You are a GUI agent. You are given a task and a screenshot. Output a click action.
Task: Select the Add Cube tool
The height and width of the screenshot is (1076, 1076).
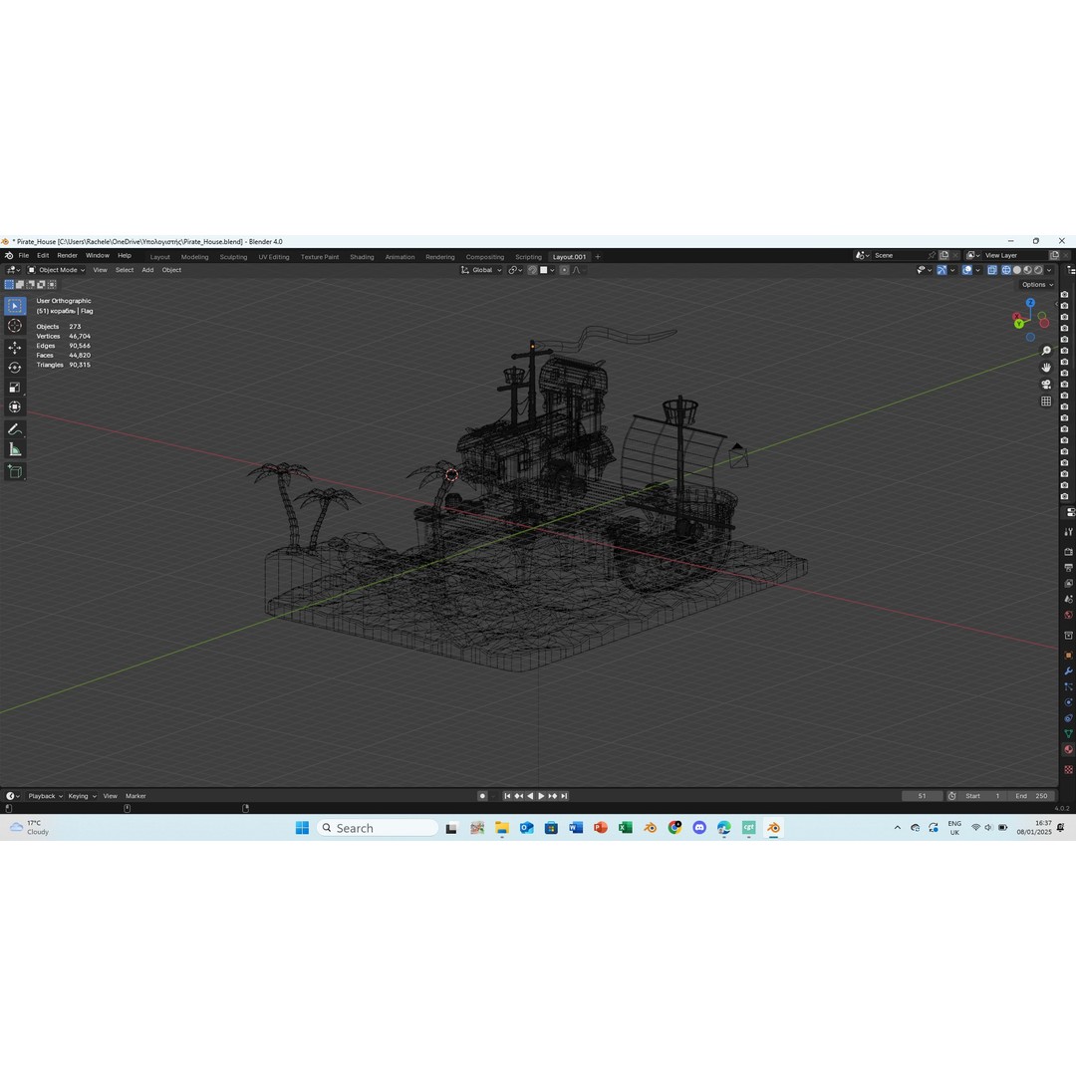[14, 471]
